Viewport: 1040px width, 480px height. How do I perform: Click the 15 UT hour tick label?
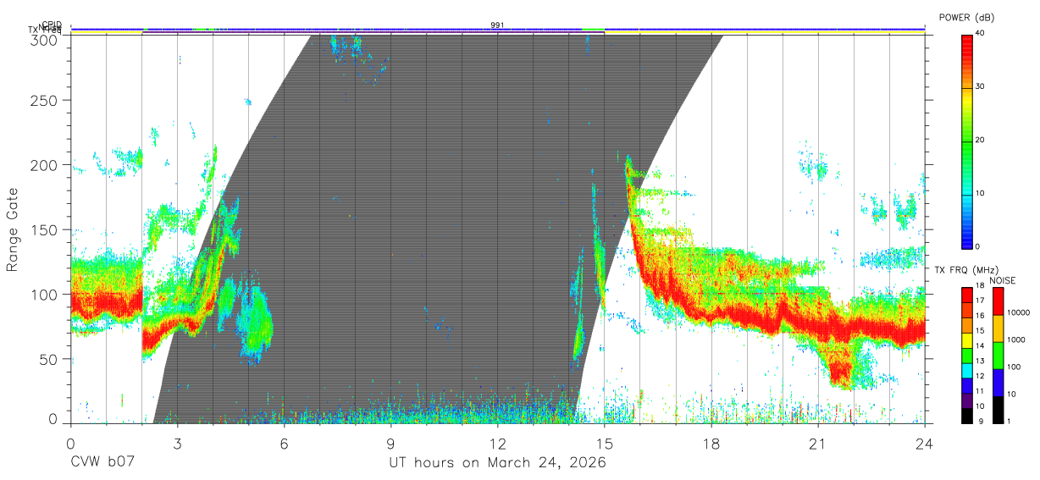(605, 443)
